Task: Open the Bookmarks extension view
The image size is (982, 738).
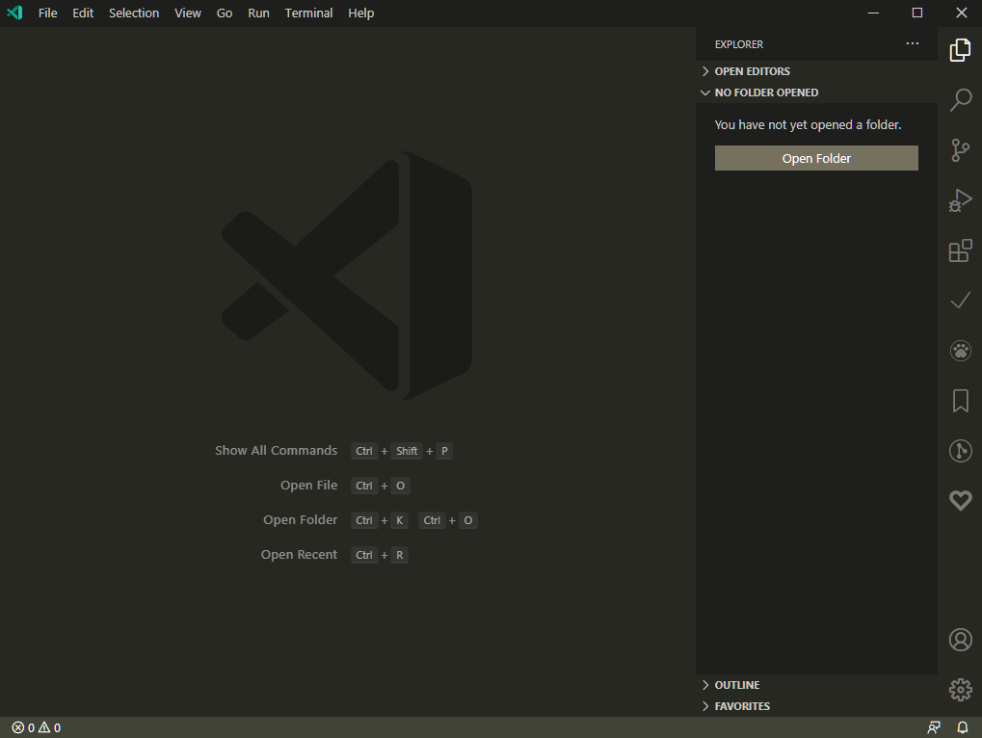Action: (959, 401)
